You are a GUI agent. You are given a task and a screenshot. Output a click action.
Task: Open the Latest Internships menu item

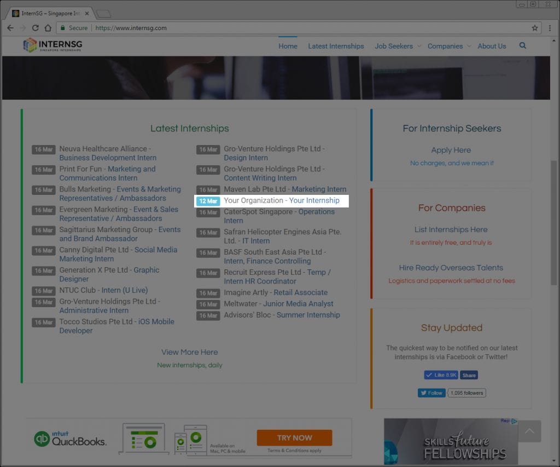[x=336, y=46]
